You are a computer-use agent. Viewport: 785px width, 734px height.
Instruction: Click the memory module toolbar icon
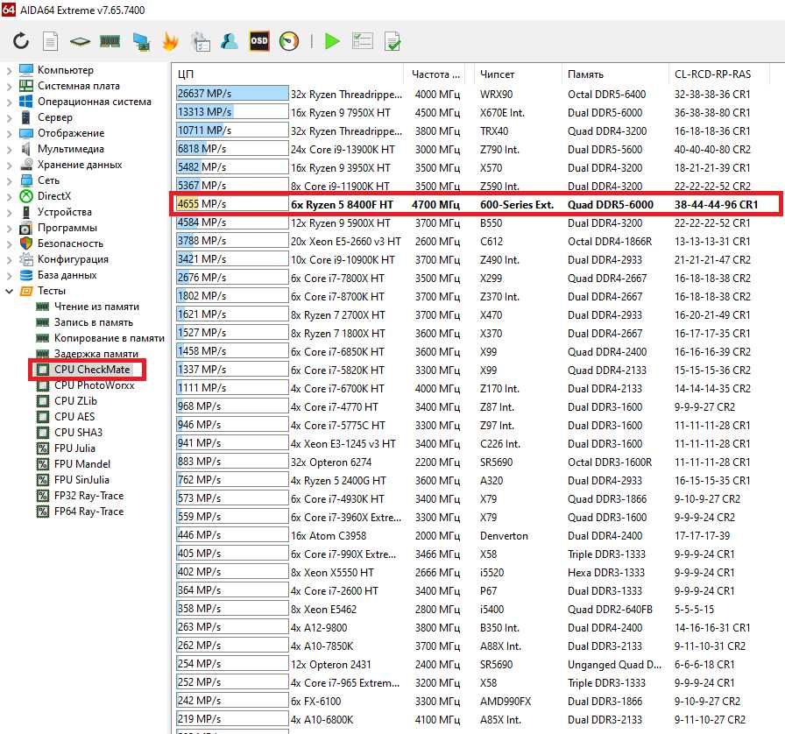pyautogui.click(x=110, y=41)
